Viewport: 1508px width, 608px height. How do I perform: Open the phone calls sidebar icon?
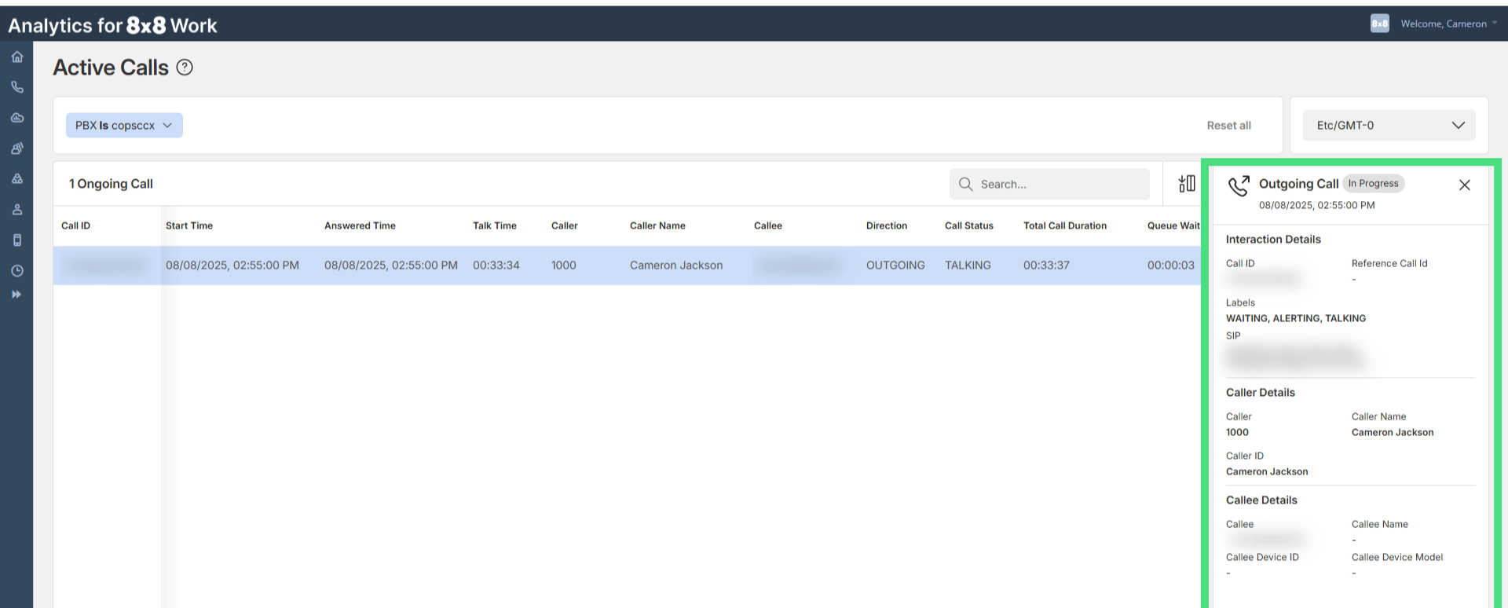tap(16, 87)
